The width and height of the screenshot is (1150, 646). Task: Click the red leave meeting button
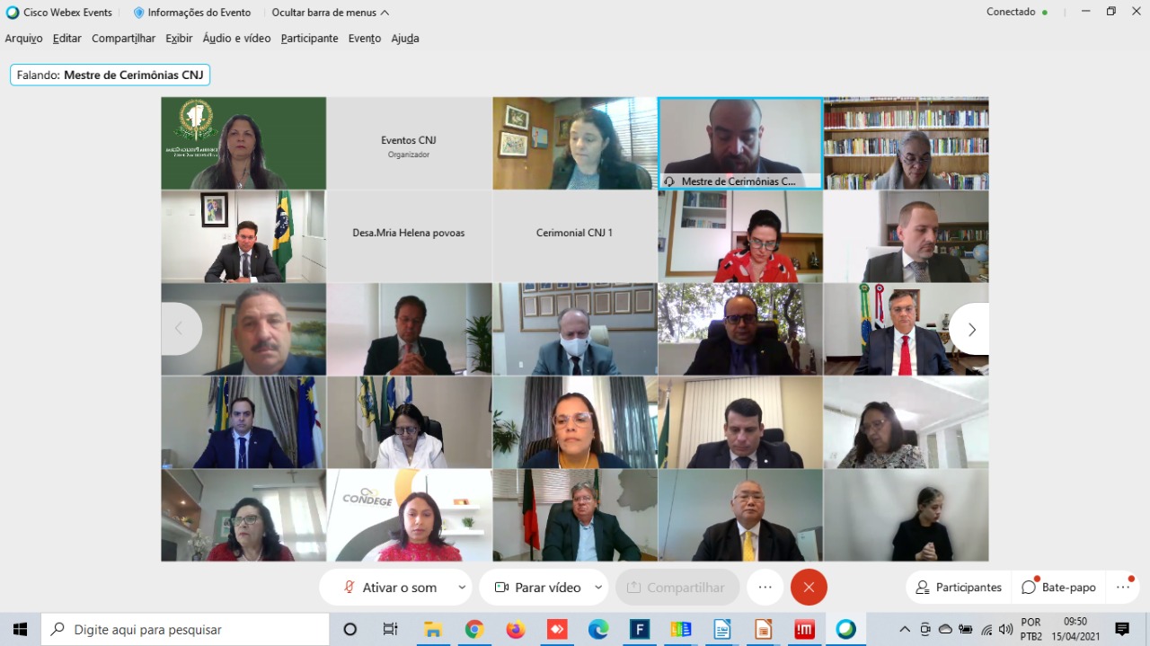coord(809,588)
